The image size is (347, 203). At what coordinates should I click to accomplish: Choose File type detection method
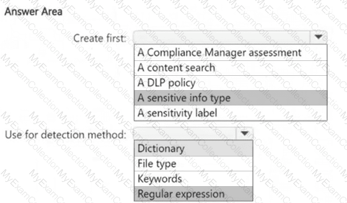tap(157, 163)
